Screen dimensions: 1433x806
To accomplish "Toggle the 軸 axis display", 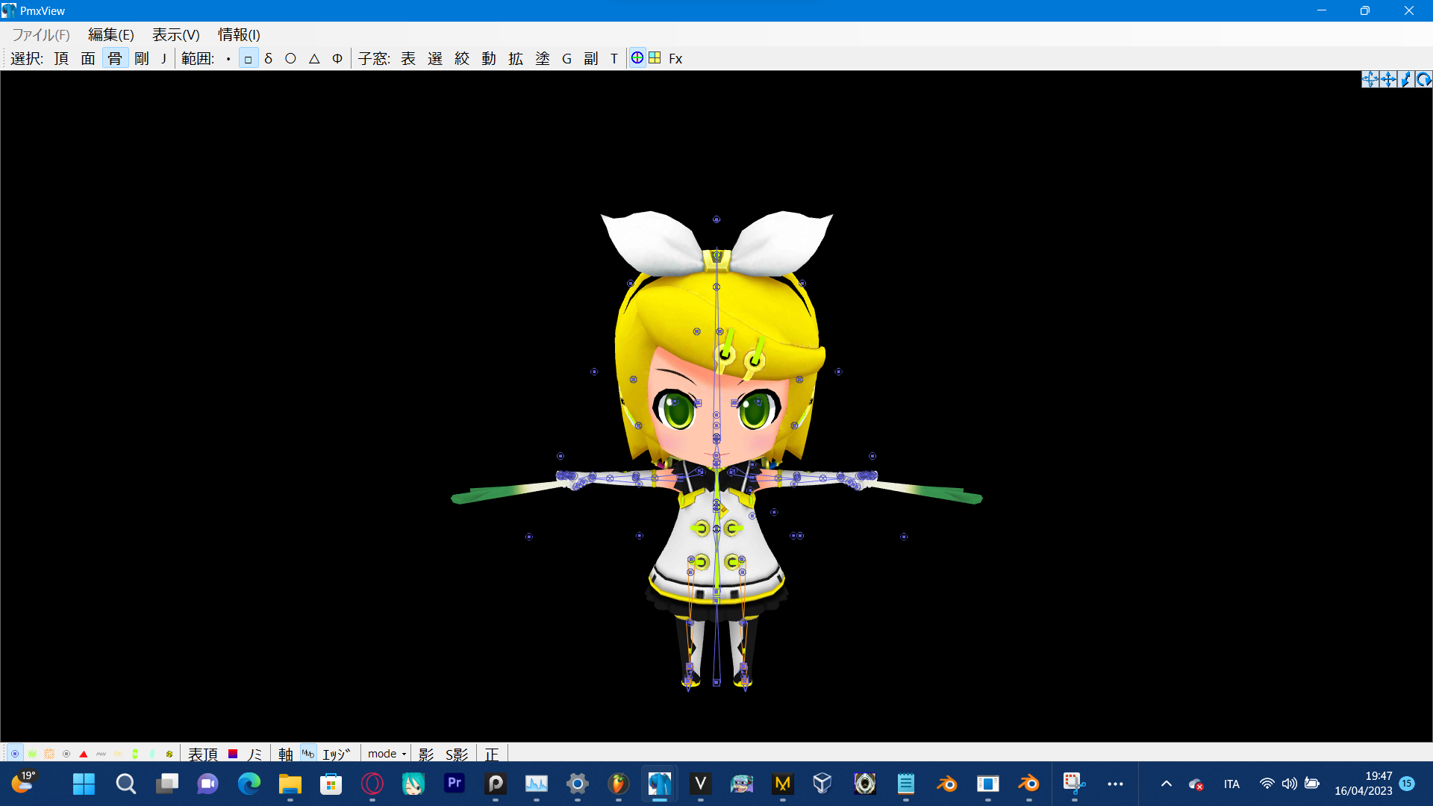I will click(285, 754).
